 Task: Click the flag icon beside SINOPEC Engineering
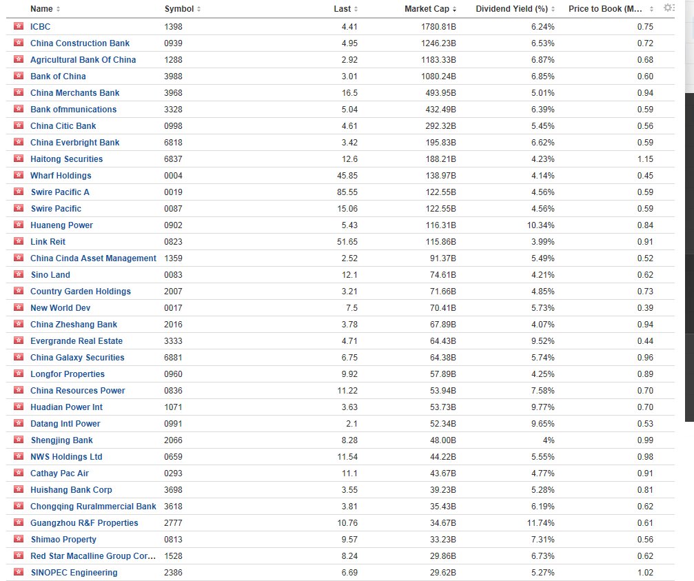point(19,572)
